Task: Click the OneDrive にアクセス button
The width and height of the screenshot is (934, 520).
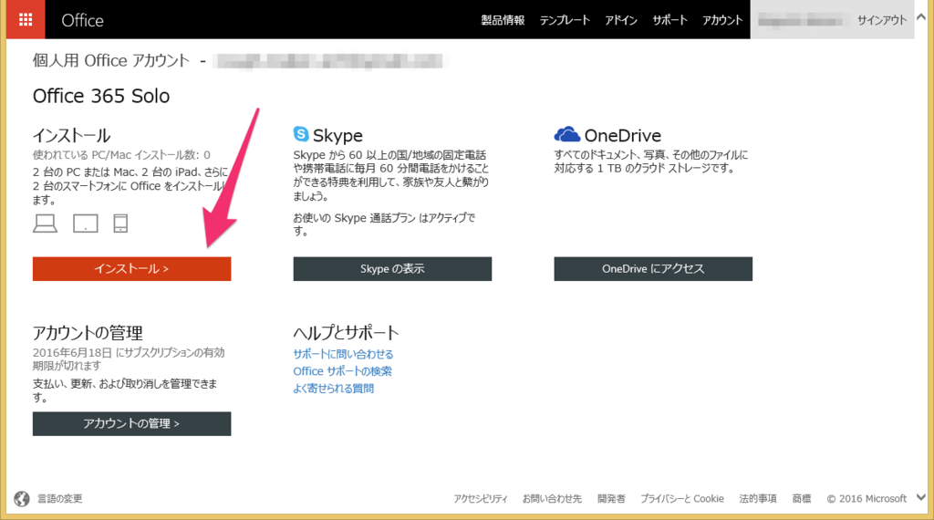Action: 653,268
